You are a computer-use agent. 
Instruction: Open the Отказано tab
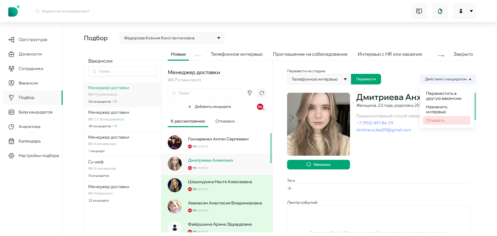[225, 121]
